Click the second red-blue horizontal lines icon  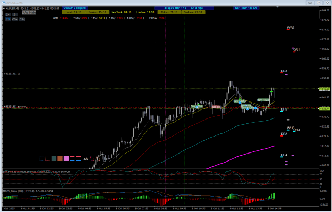coord(78,158)
